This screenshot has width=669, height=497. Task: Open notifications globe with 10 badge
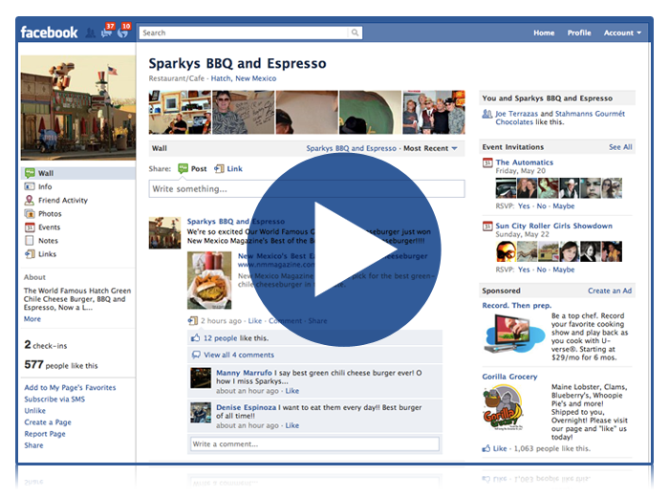click(x=123, y=32)
